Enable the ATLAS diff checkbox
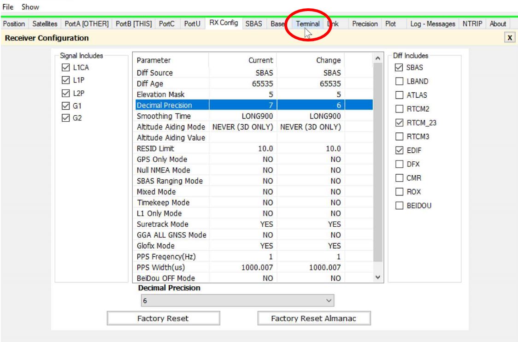 [399, 95]
